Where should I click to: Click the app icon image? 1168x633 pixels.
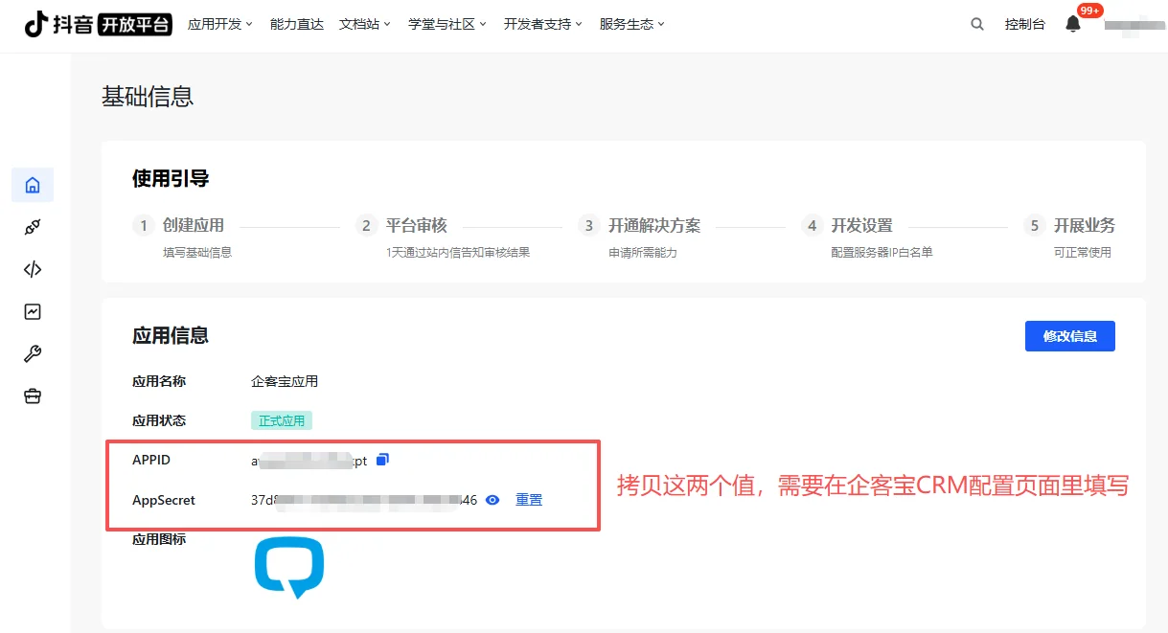[x=288, y=567]
